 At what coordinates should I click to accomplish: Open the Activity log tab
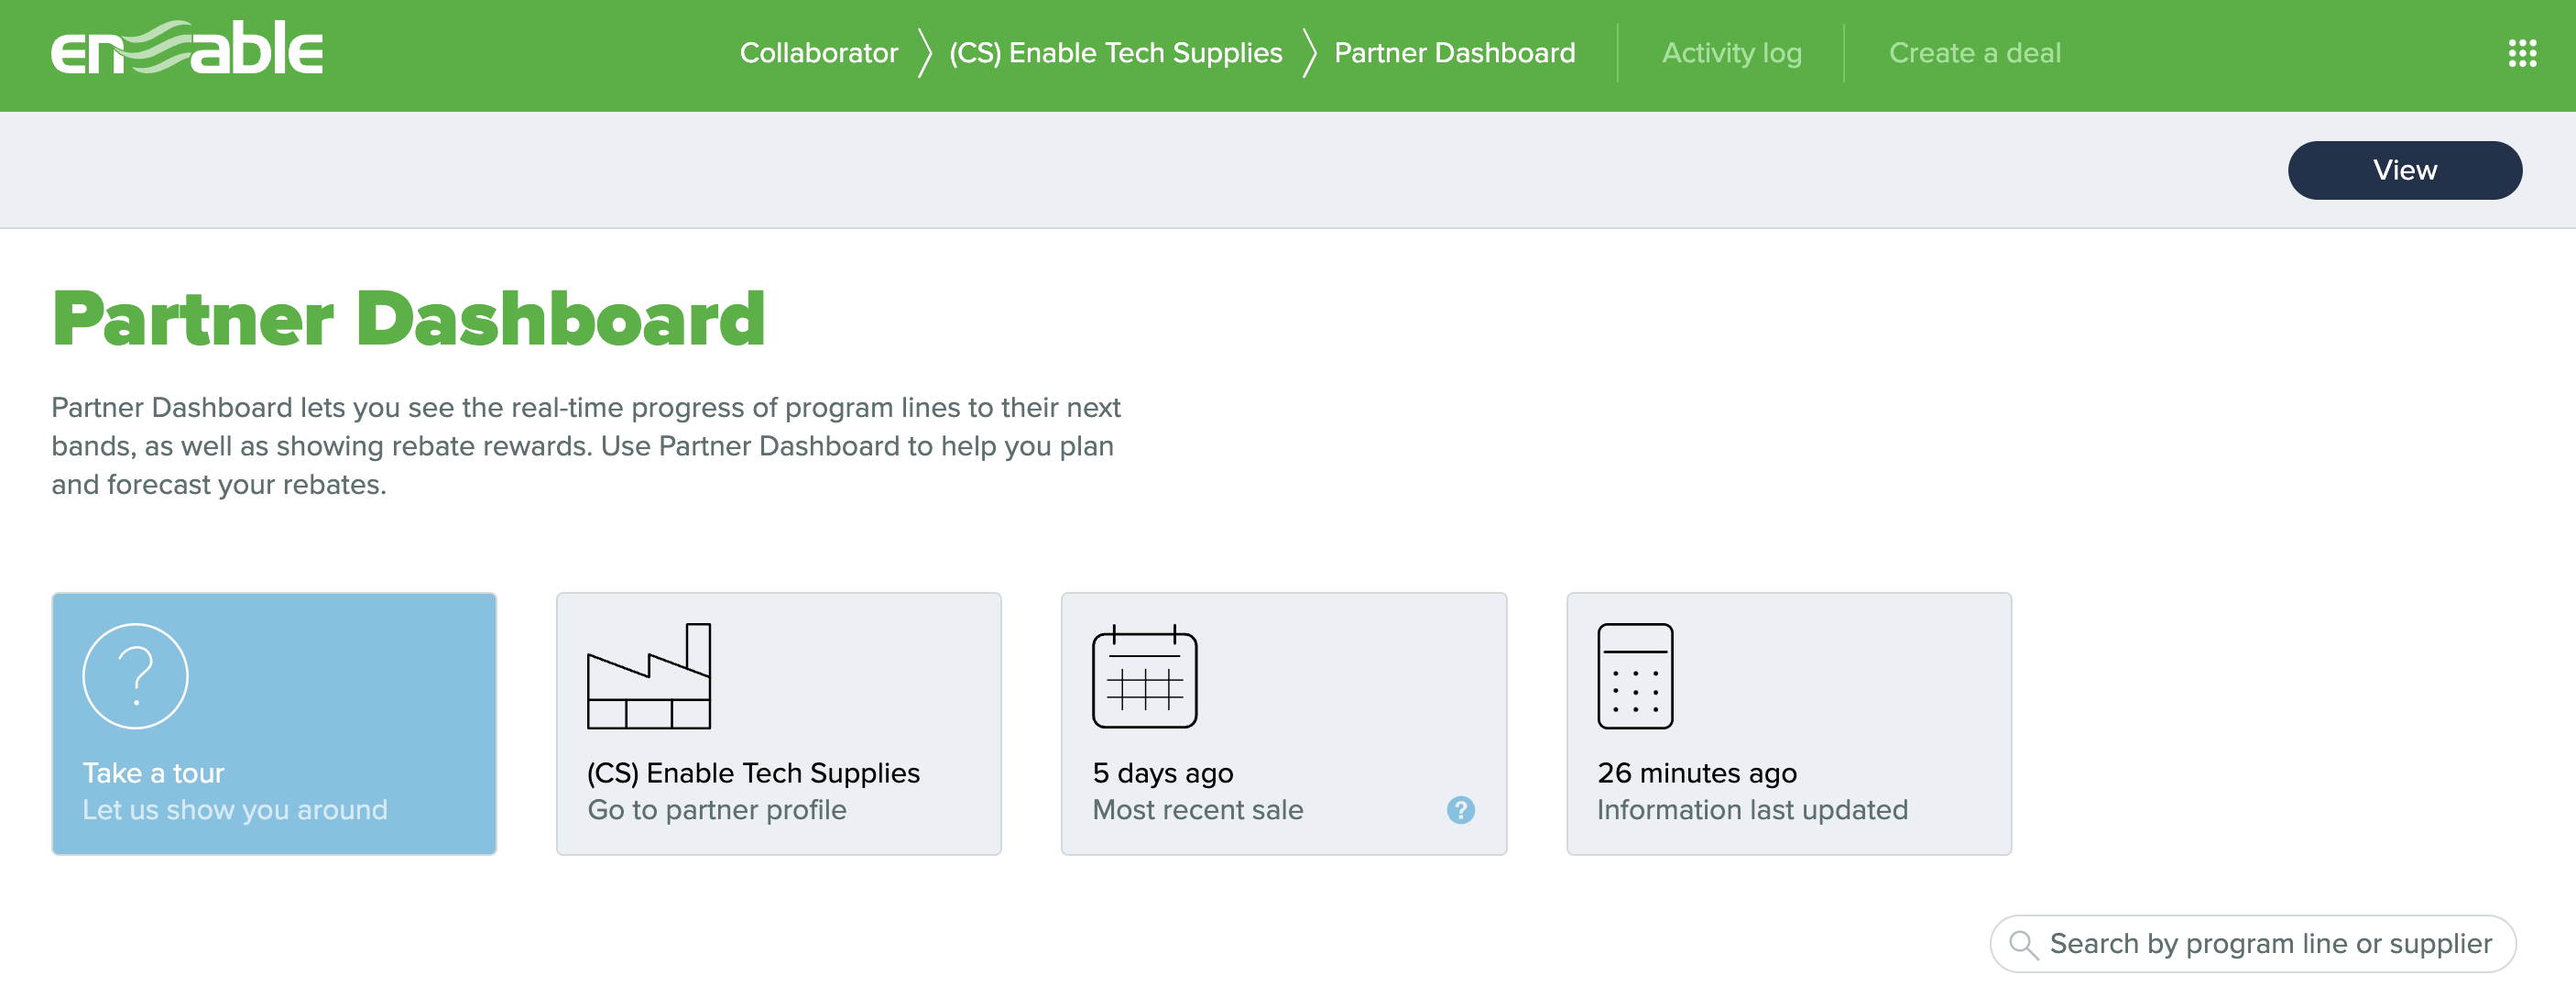(1731, 53)
